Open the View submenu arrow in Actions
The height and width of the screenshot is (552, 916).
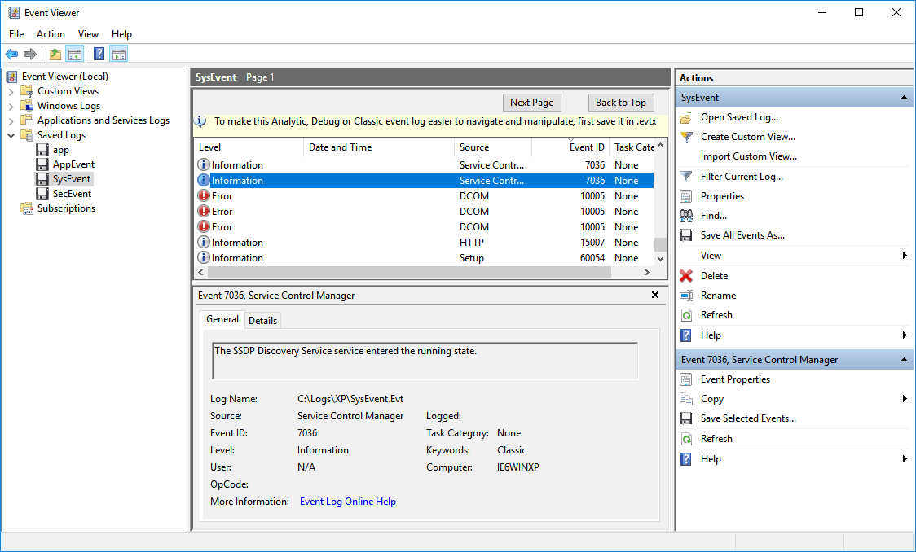pyautogui.click(x=905, y=256)
